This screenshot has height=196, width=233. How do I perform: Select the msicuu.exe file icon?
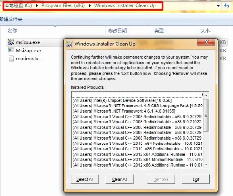click(x=11, y=42)
